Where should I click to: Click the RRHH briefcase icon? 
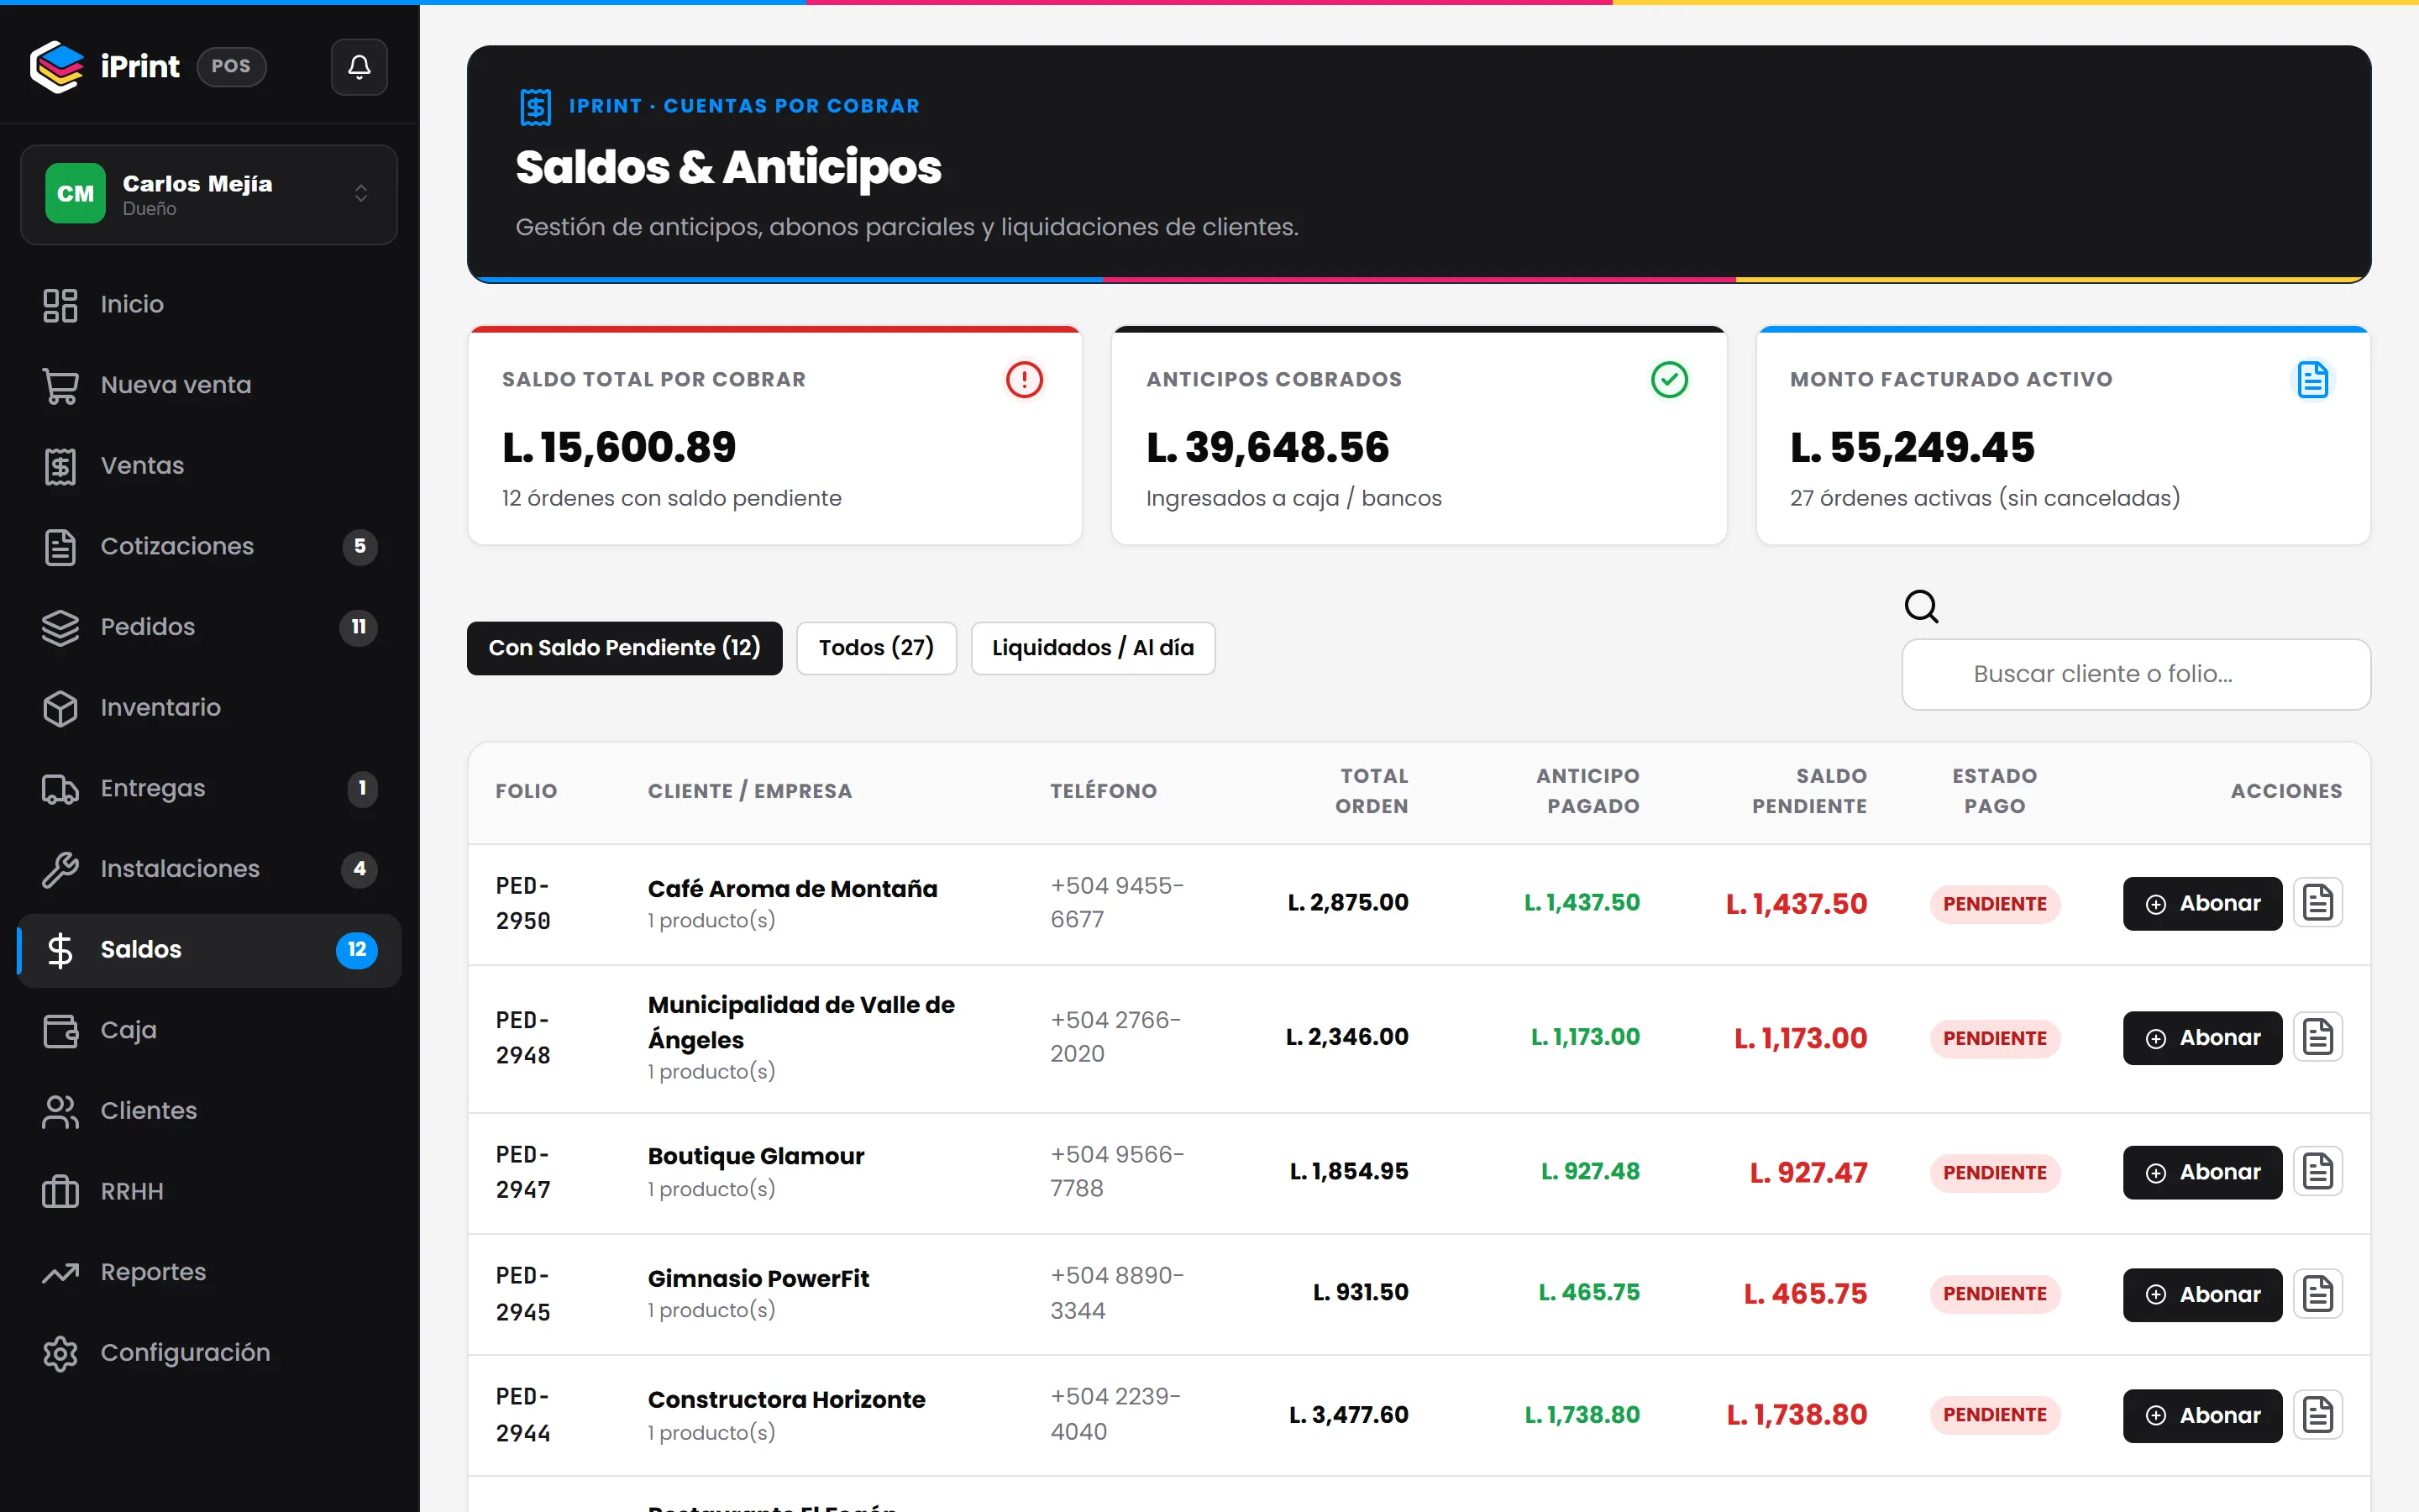(x=60, y=1192)
